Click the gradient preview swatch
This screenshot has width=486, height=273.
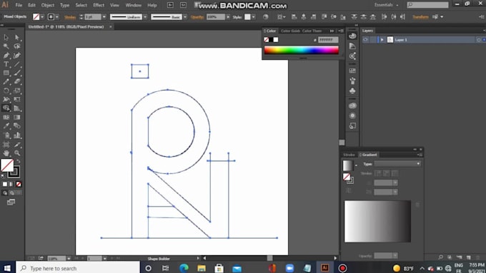point(347,165)
